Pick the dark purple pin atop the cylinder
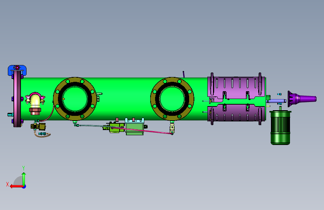The image size is (324, 210). click(183, 74)
